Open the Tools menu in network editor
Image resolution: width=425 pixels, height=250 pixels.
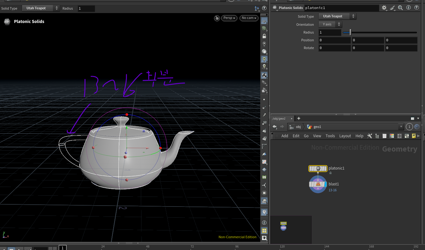click(330, 136)
